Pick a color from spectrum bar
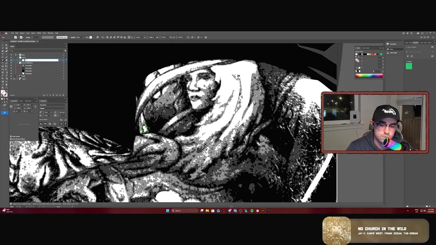The width and height of the screenshot is (436, 245). point(369,76)
